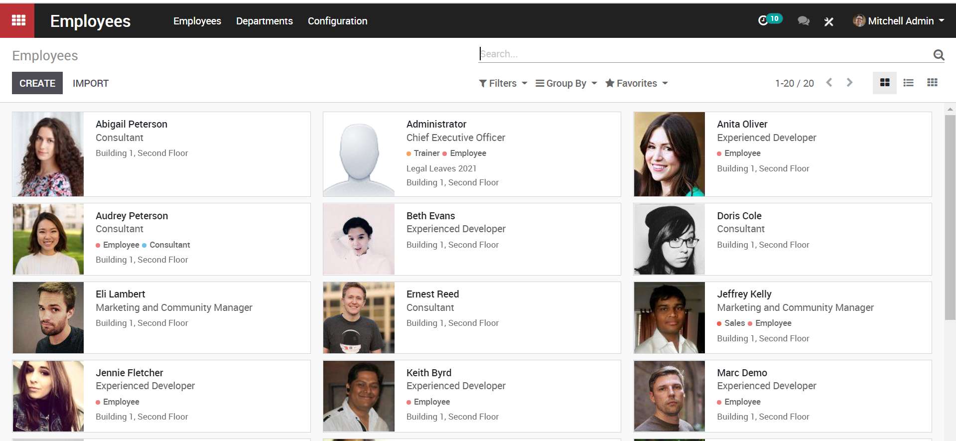Click Chief Executive Officer job title
Viewport: 956px width, 441px height.
(456, 138)
